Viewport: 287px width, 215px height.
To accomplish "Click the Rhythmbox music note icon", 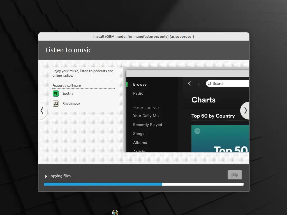I will pyautogui.click(x=56, y=104).
